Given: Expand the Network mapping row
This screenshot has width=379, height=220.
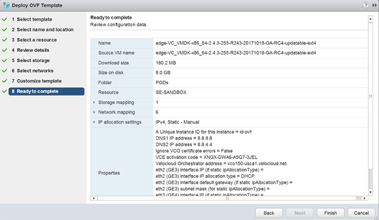Looking at the screenshot, I should click(x=94, y=112).
